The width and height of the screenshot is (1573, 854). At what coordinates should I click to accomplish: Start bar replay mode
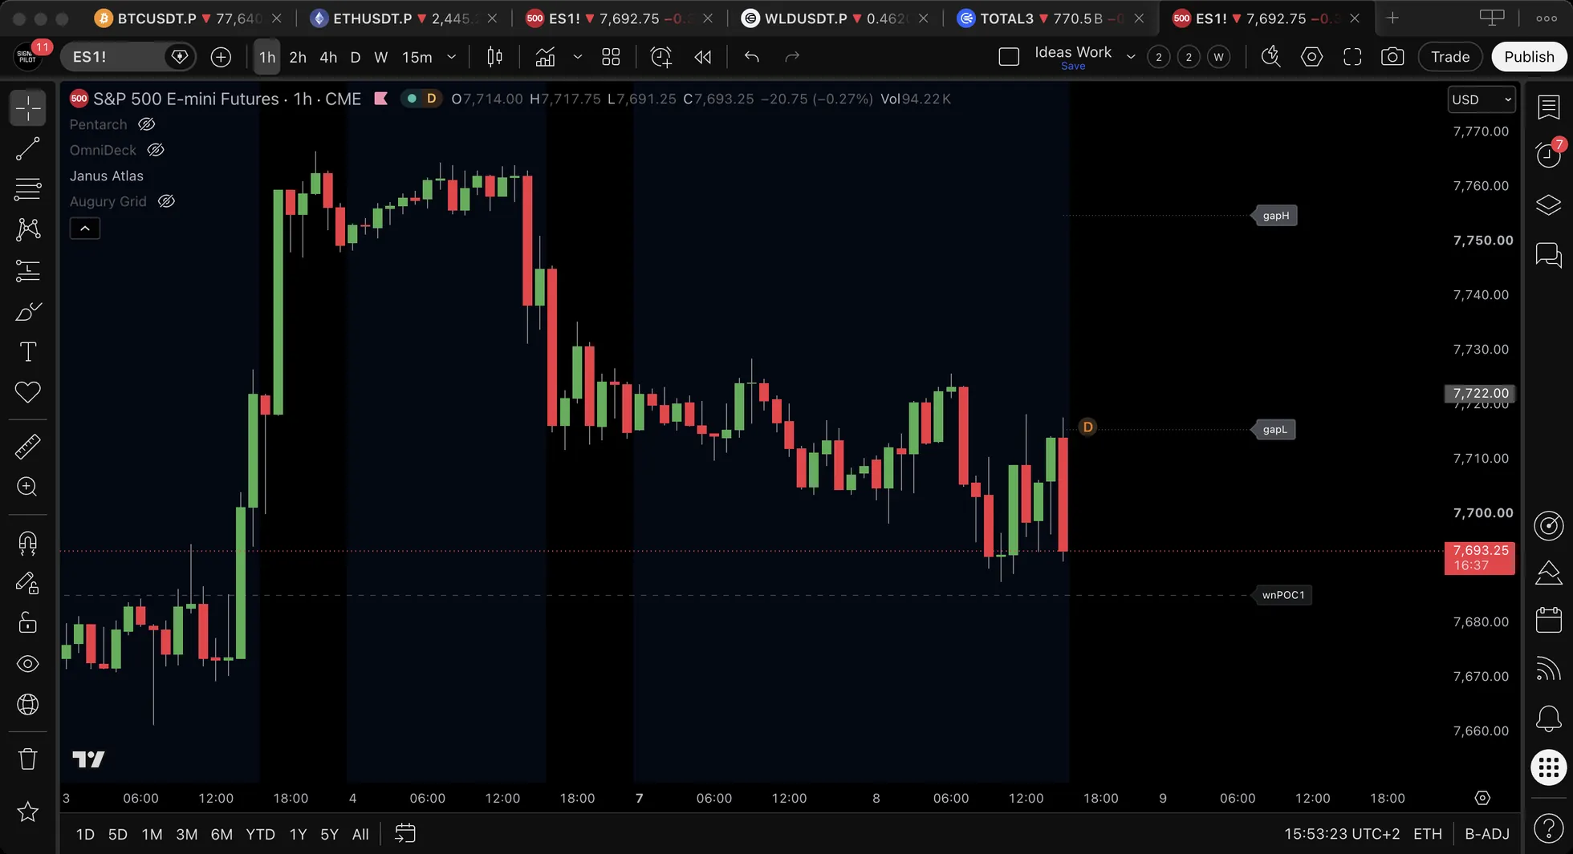tap(703, 57)
